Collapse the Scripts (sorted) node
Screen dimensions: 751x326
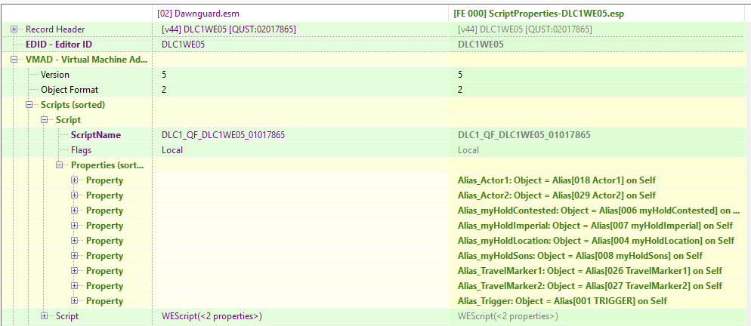pos(29,104)
